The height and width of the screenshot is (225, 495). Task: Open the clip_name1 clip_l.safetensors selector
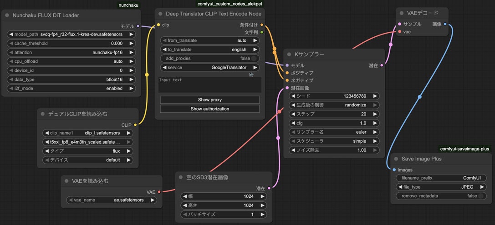(x=87, y=133)
